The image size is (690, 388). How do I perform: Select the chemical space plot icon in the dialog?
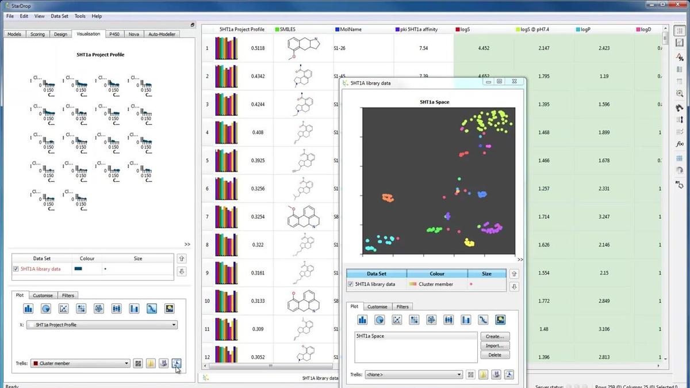point(500,320)
